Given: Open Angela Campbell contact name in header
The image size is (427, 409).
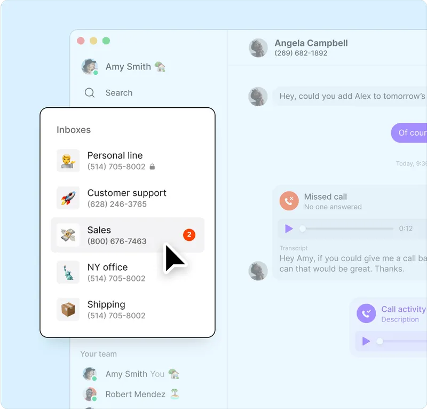Looking at the screenshot, I should [311, 43].
